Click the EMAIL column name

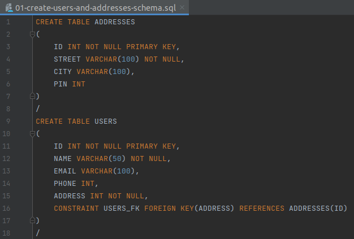(x=65, y=171)
